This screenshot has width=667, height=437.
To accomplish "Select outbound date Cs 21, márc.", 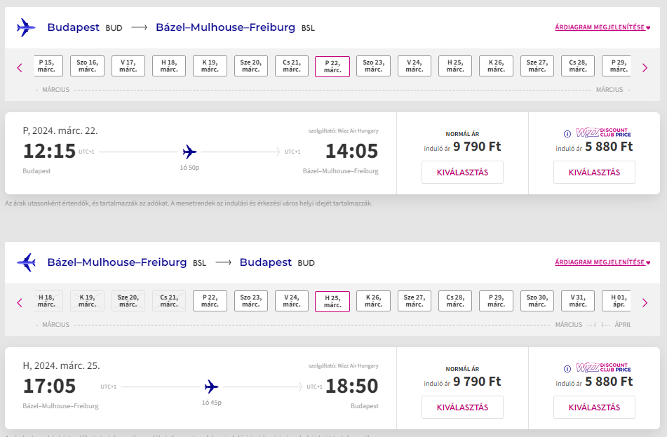I will click(x=292, y=66).
